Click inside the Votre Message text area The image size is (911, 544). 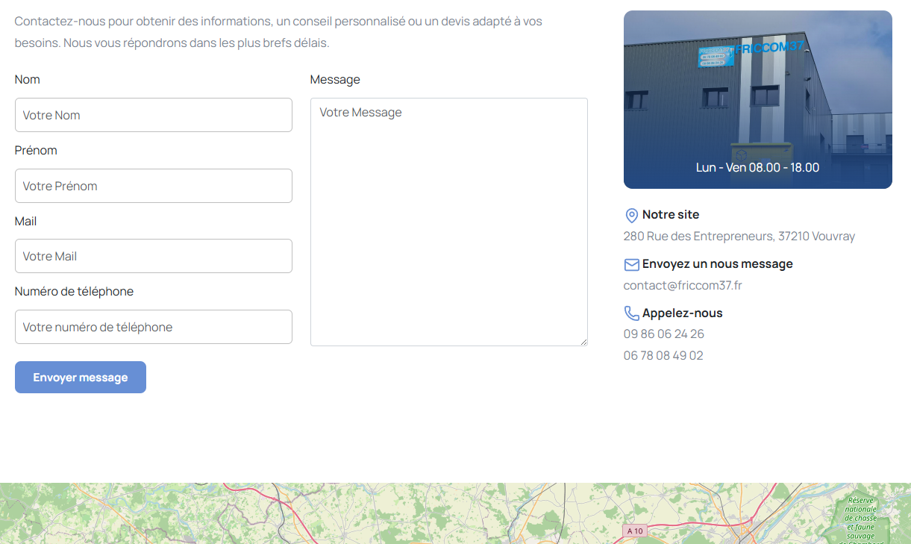[x=449, y=222]
